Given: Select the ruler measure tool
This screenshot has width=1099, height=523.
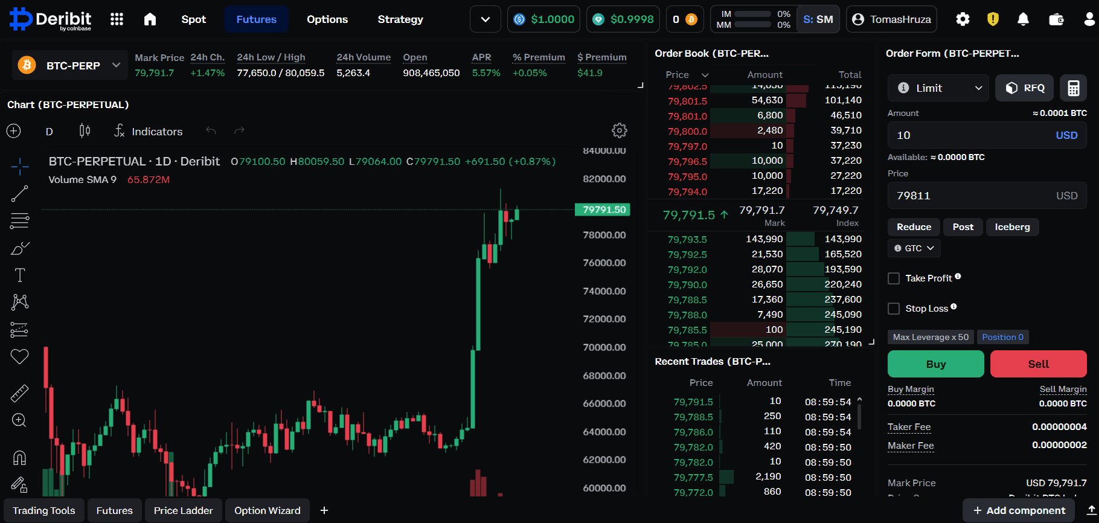Looking at the screenshot, I should coord(19,394).
